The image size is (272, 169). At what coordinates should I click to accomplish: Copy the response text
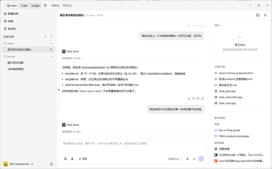point(198,98)
